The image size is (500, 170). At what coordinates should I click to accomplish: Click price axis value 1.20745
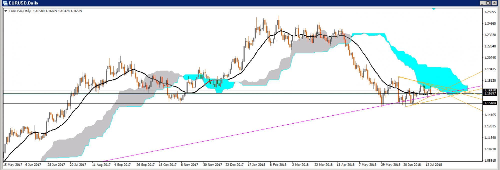[490, 58]
